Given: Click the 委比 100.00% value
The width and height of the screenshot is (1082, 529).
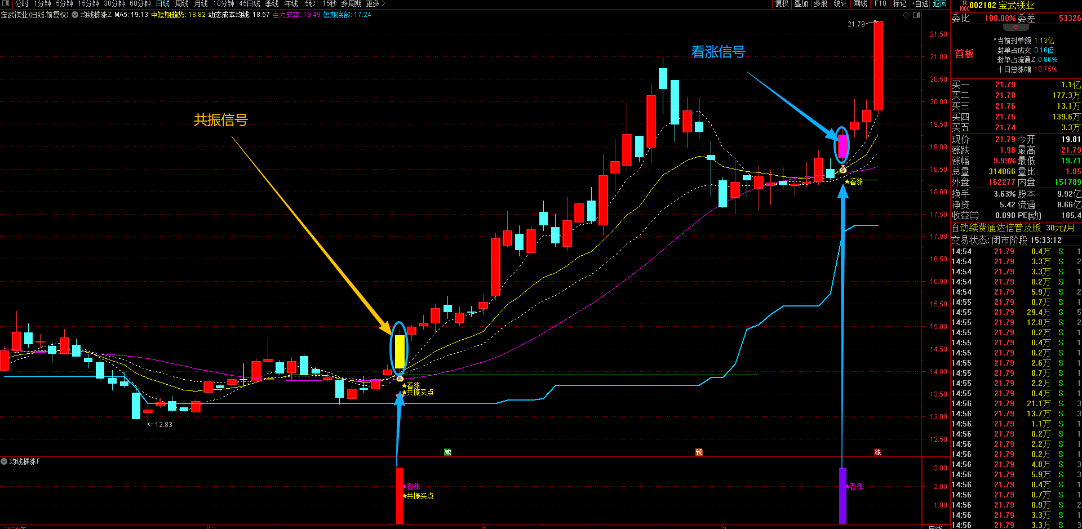Looking at the screenshot, I should click(x=1000, y=18).
